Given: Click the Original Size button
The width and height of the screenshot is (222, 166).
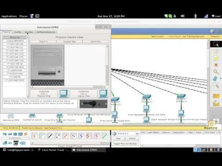Looking at the screenshot, I should coord(69,41).
